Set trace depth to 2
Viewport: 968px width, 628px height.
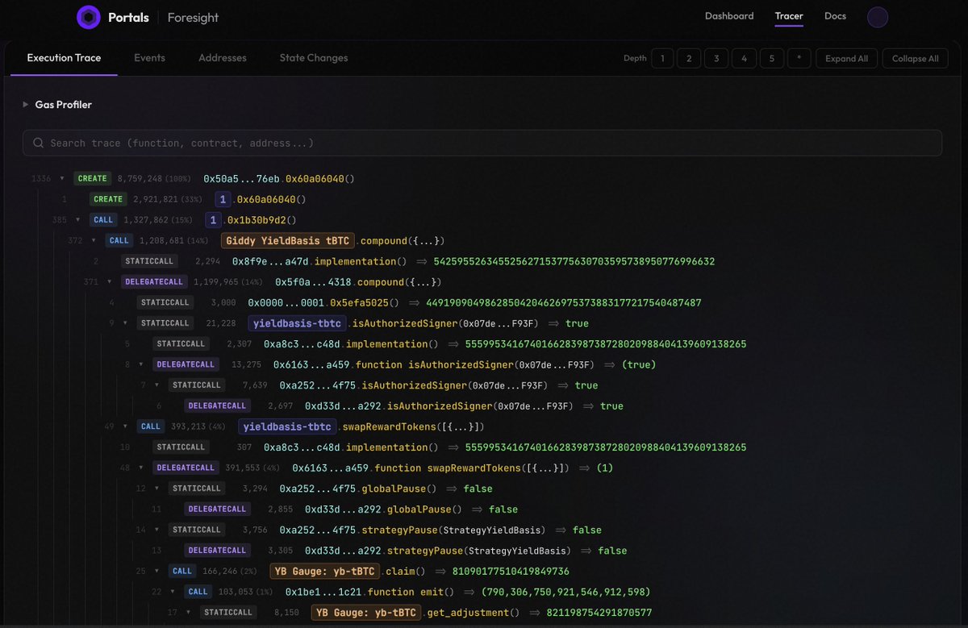tap(689, 58)
